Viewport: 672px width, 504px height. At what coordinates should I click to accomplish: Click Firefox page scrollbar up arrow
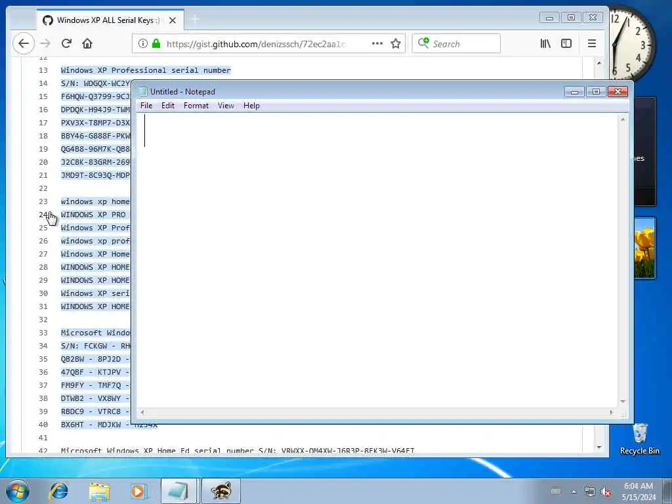(599, 63)
